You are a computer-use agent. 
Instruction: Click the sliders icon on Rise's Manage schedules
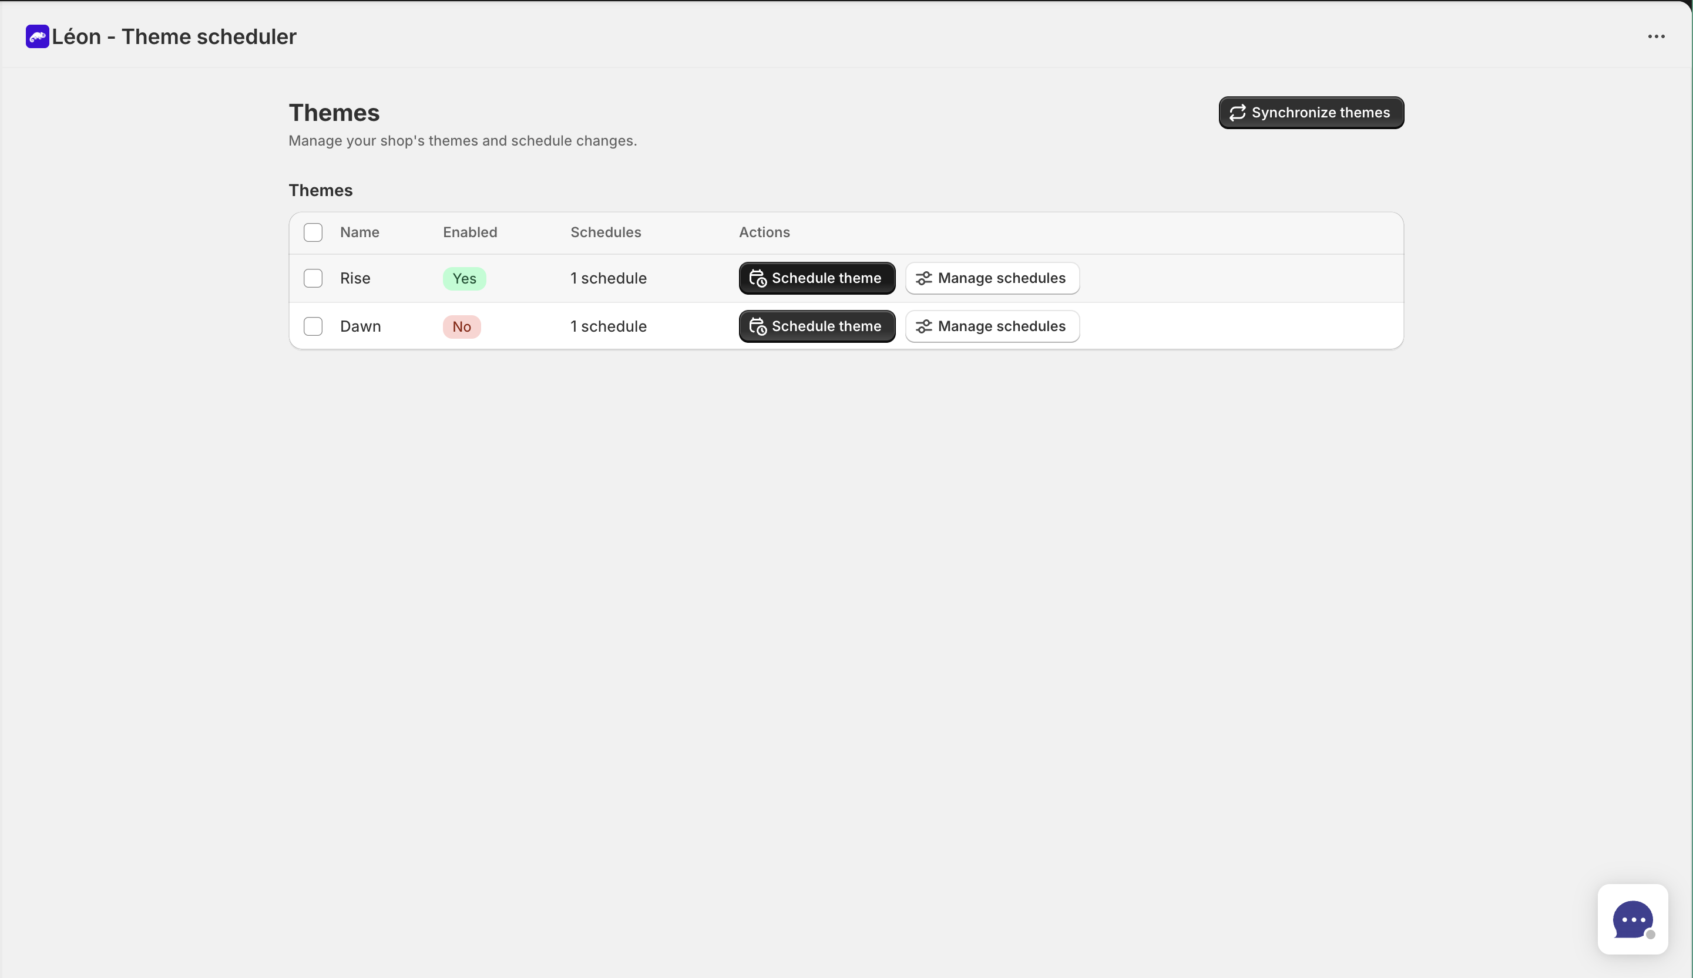point(925,278)
